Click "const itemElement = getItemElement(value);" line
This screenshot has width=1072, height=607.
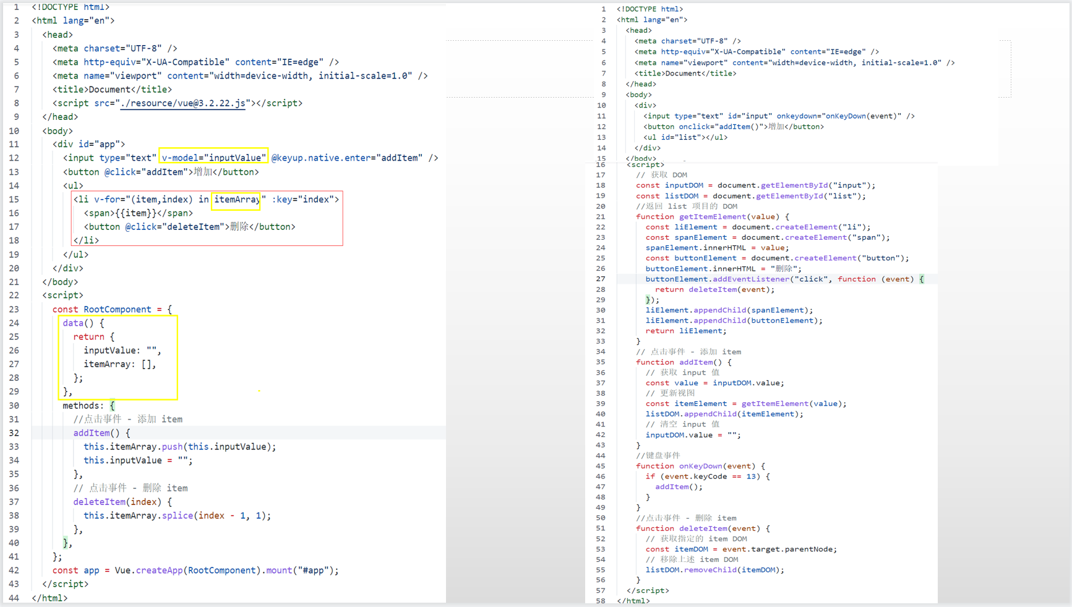(747, 404)
